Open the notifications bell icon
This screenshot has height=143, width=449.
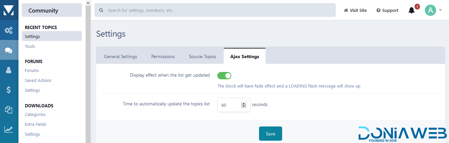point(412,10)
